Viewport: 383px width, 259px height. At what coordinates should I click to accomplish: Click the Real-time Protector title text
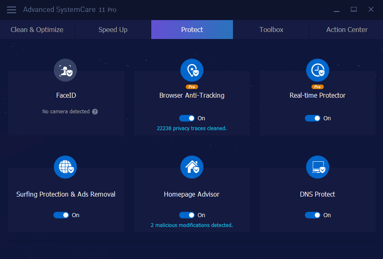[x=317, y=95]
